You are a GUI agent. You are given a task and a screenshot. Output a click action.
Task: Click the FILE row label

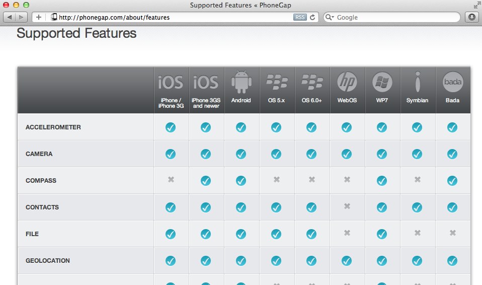coord(32,234)
